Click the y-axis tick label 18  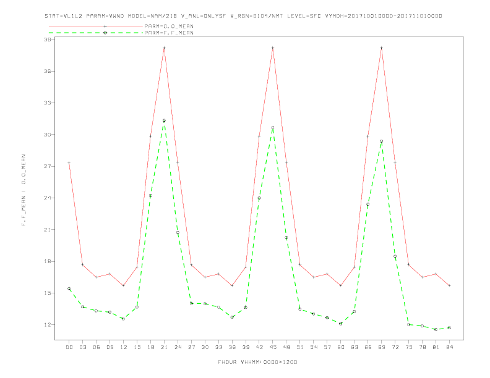point(48,261)
